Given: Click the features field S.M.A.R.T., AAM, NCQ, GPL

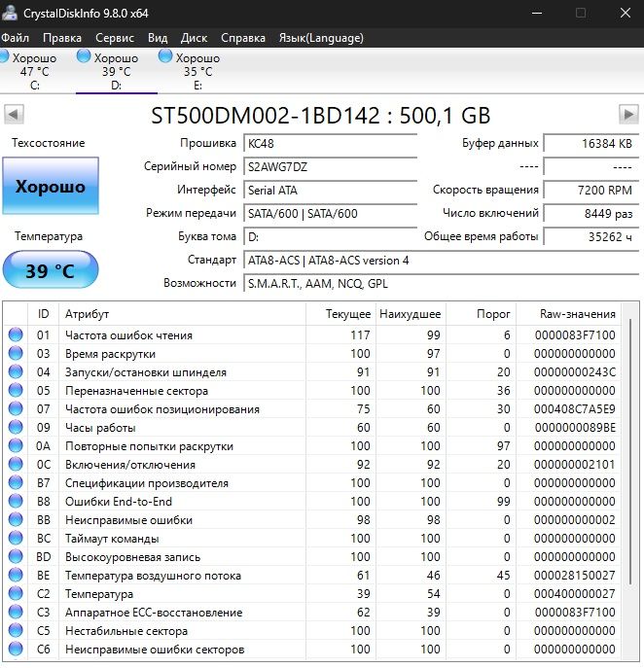Looking at the screenshot, I should pos(441,284).
